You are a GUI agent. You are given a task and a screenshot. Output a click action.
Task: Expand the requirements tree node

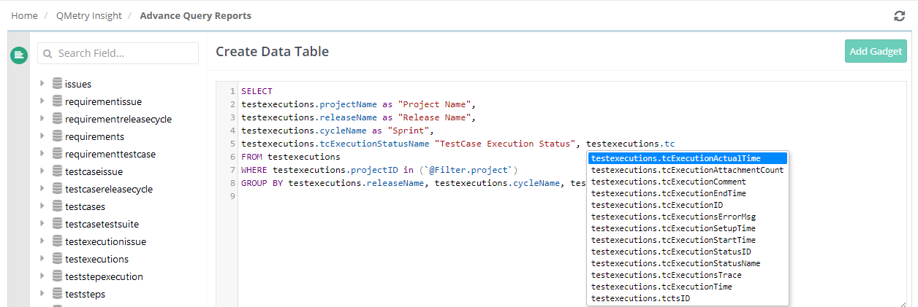42,136
